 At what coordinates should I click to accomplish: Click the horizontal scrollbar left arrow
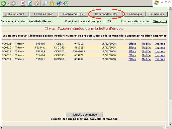point(1,128)
